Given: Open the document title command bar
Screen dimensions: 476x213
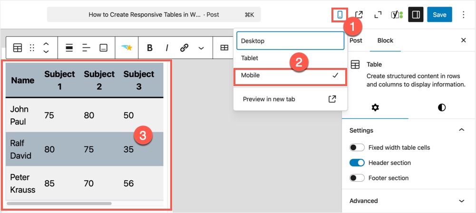Looking at the screenshot, I should 154,15.
